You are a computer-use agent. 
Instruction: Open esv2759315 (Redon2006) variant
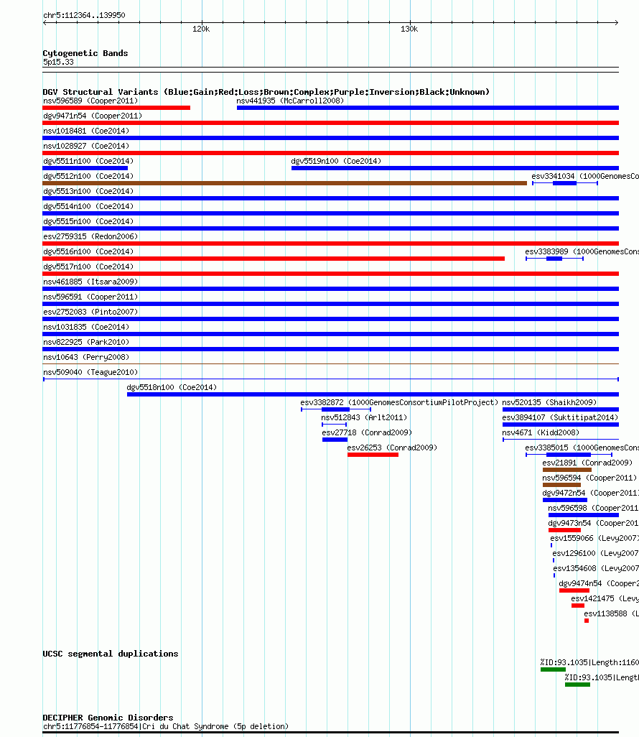90,236
